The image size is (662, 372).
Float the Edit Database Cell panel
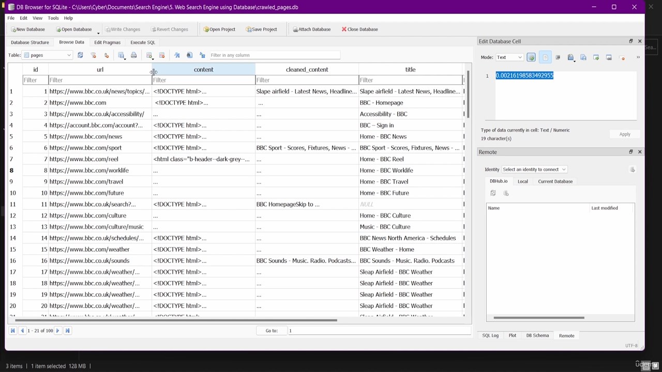pos(630,41)
